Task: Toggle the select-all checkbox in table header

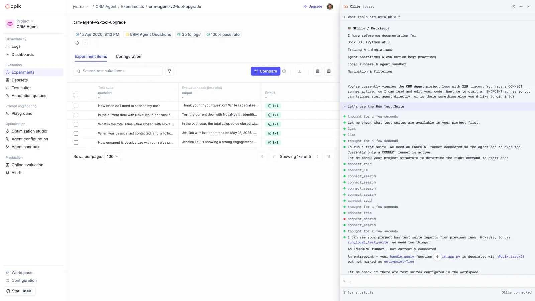Action: coord(76,95)
